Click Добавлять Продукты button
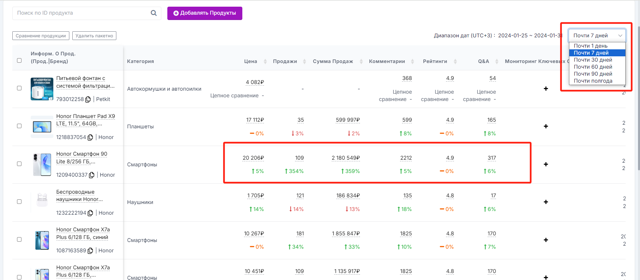This screenshot has height=280, width=640. tap(205, 13)
